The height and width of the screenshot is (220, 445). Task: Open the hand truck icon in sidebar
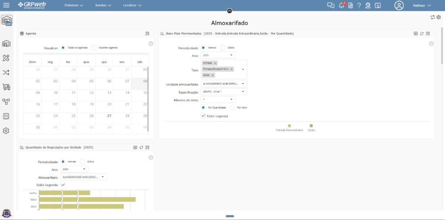coord(6,87)
